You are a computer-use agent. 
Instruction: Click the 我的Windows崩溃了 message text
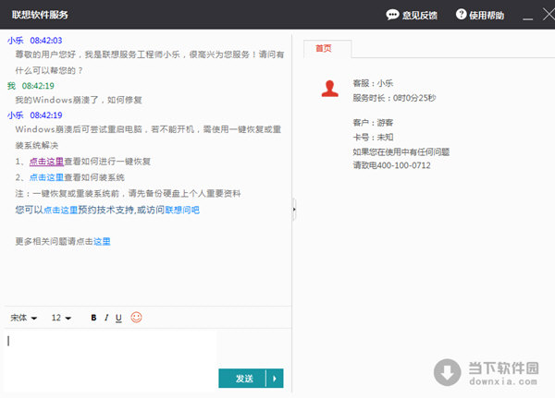pyautogui.click(x=79, y=100)
